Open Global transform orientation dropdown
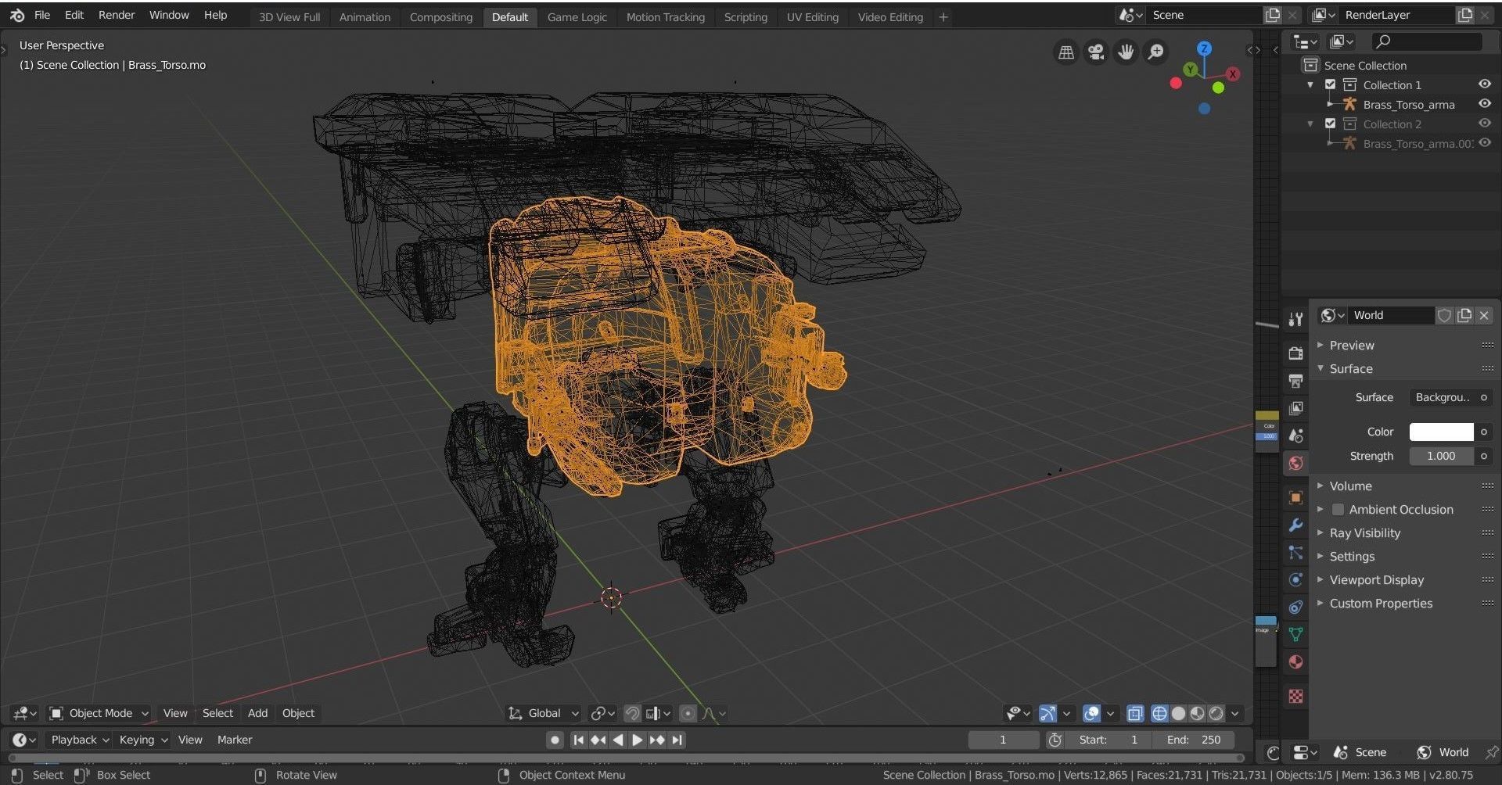The image size is (1502, 785). pos(544,713)
